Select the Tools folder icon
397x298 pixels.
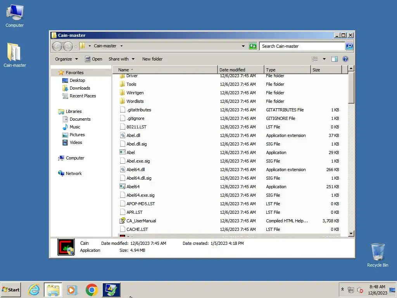122,84
